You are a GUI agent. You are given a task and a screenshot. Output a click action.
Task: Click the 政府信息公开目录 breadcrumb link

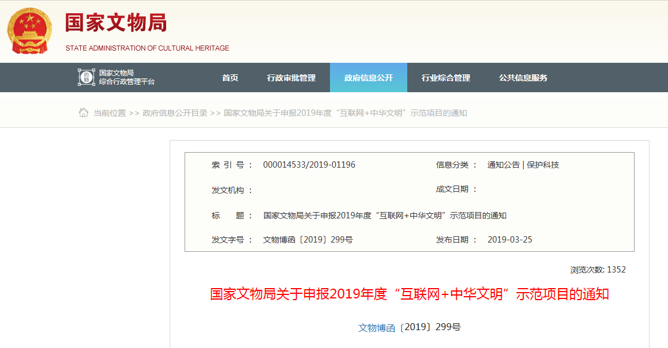[x=175, y=113]
